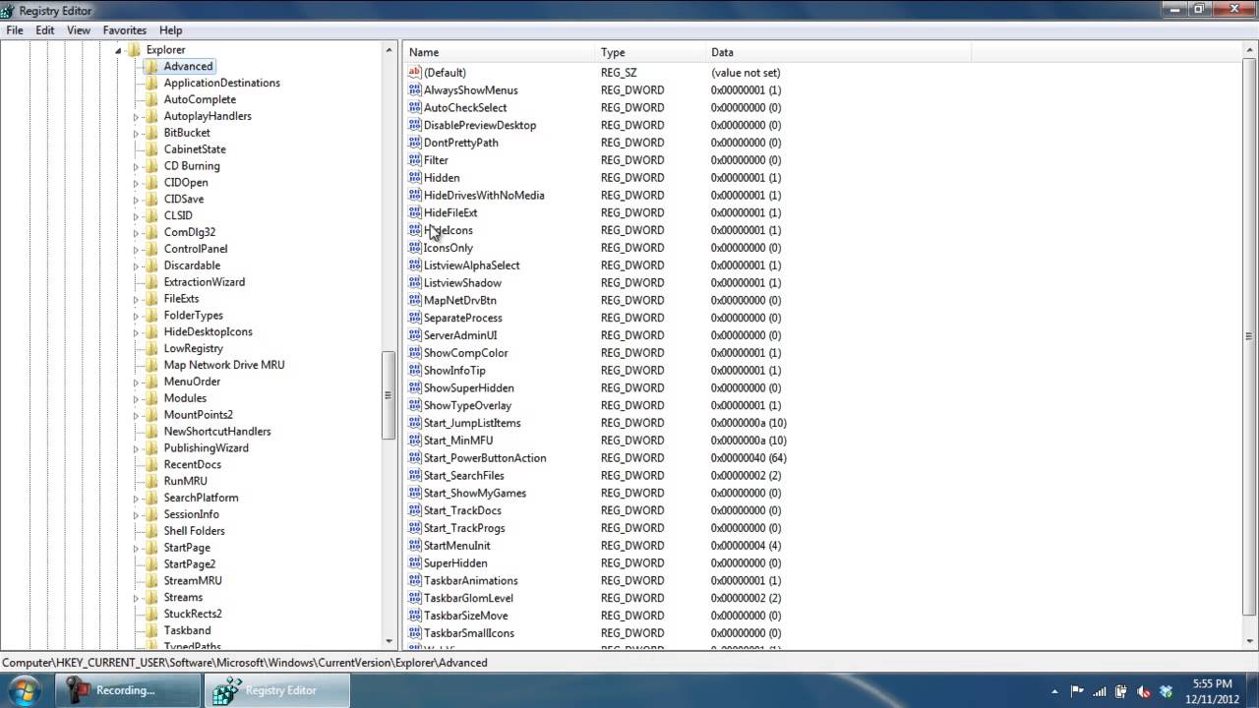1259x708 pixels.
Task: Click the folder icon next to Shell Folders
Action: (150, 531)
